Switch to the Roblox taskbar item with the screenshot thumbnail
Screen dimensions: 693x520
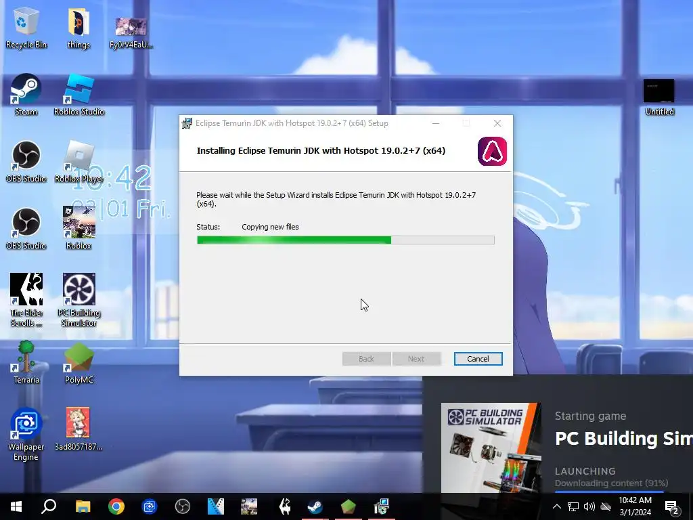249,506
